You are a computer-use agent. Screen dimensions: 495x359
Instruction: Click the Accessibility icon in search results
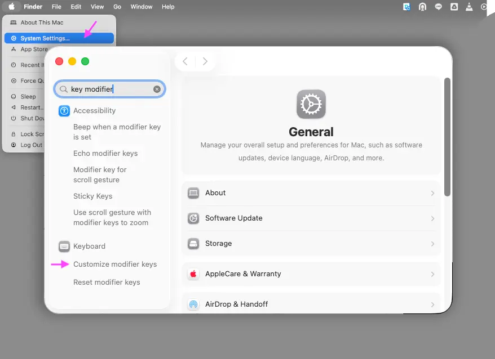click(x=64, y=111)
